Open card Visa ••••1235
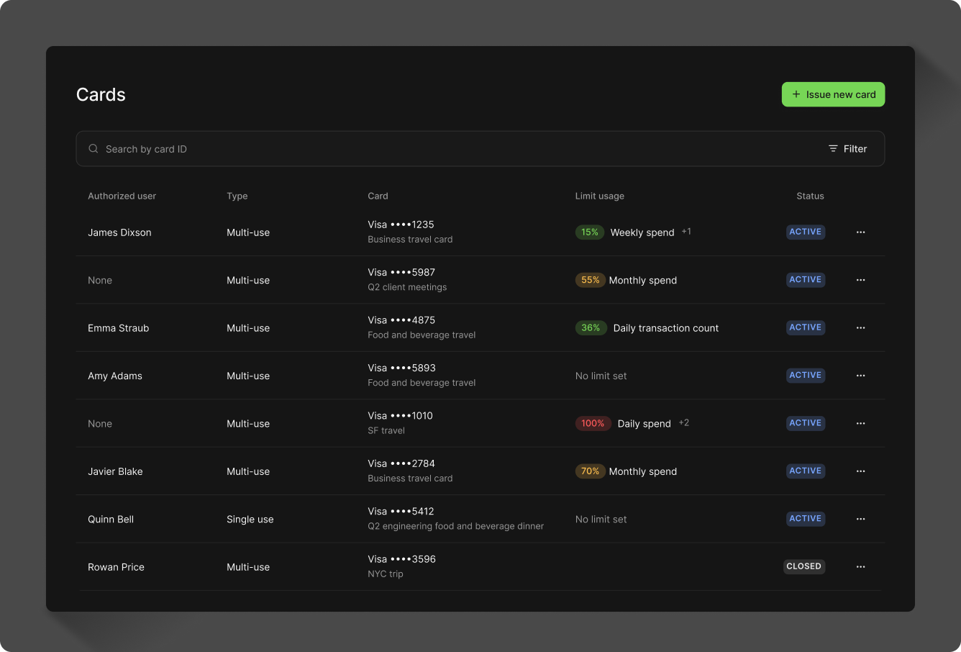 point(401,225)
